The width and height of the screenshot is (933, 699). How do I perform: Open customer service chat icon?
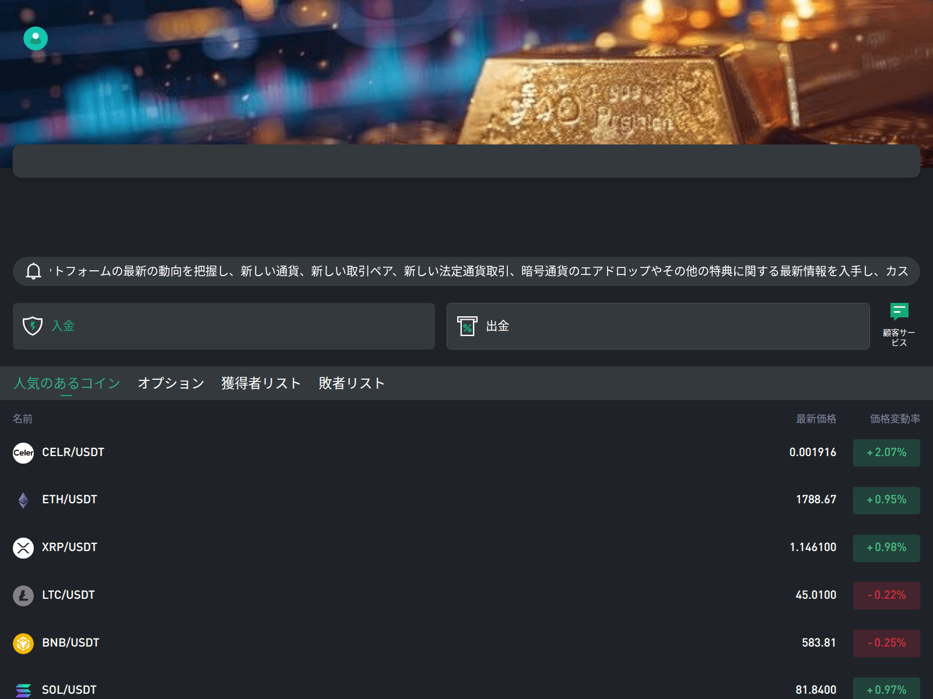[899, 312]
